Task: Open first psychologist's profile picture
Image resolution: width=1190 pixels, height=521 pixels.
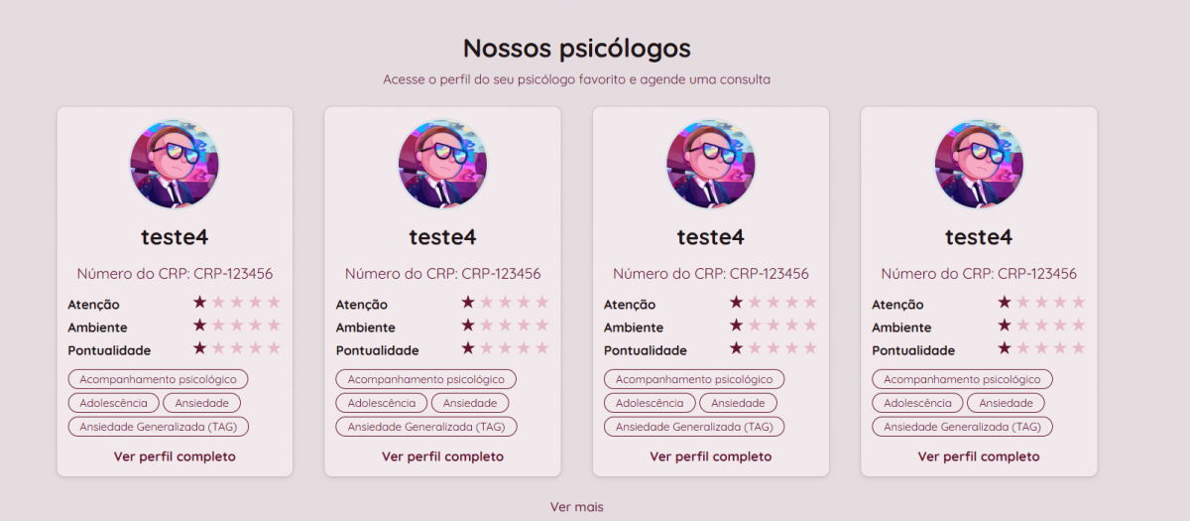Action: tap(175, 165)
